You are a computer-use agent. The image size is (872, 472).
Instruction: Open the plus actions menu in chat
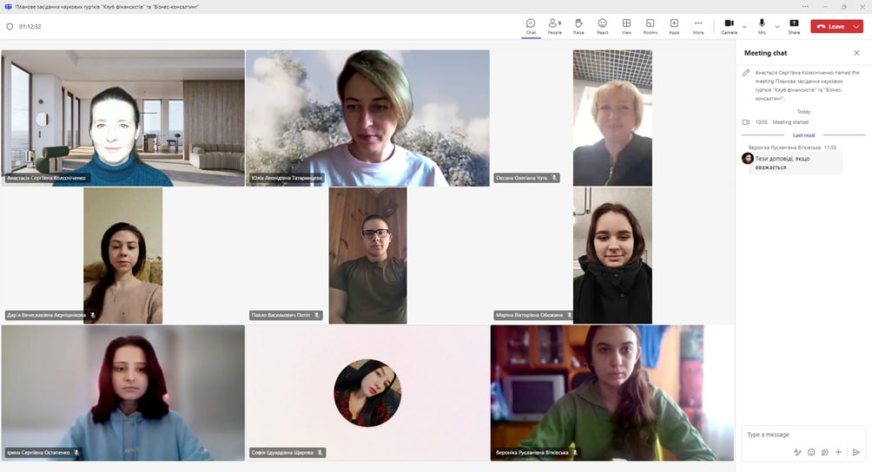(x=838, y=452)
